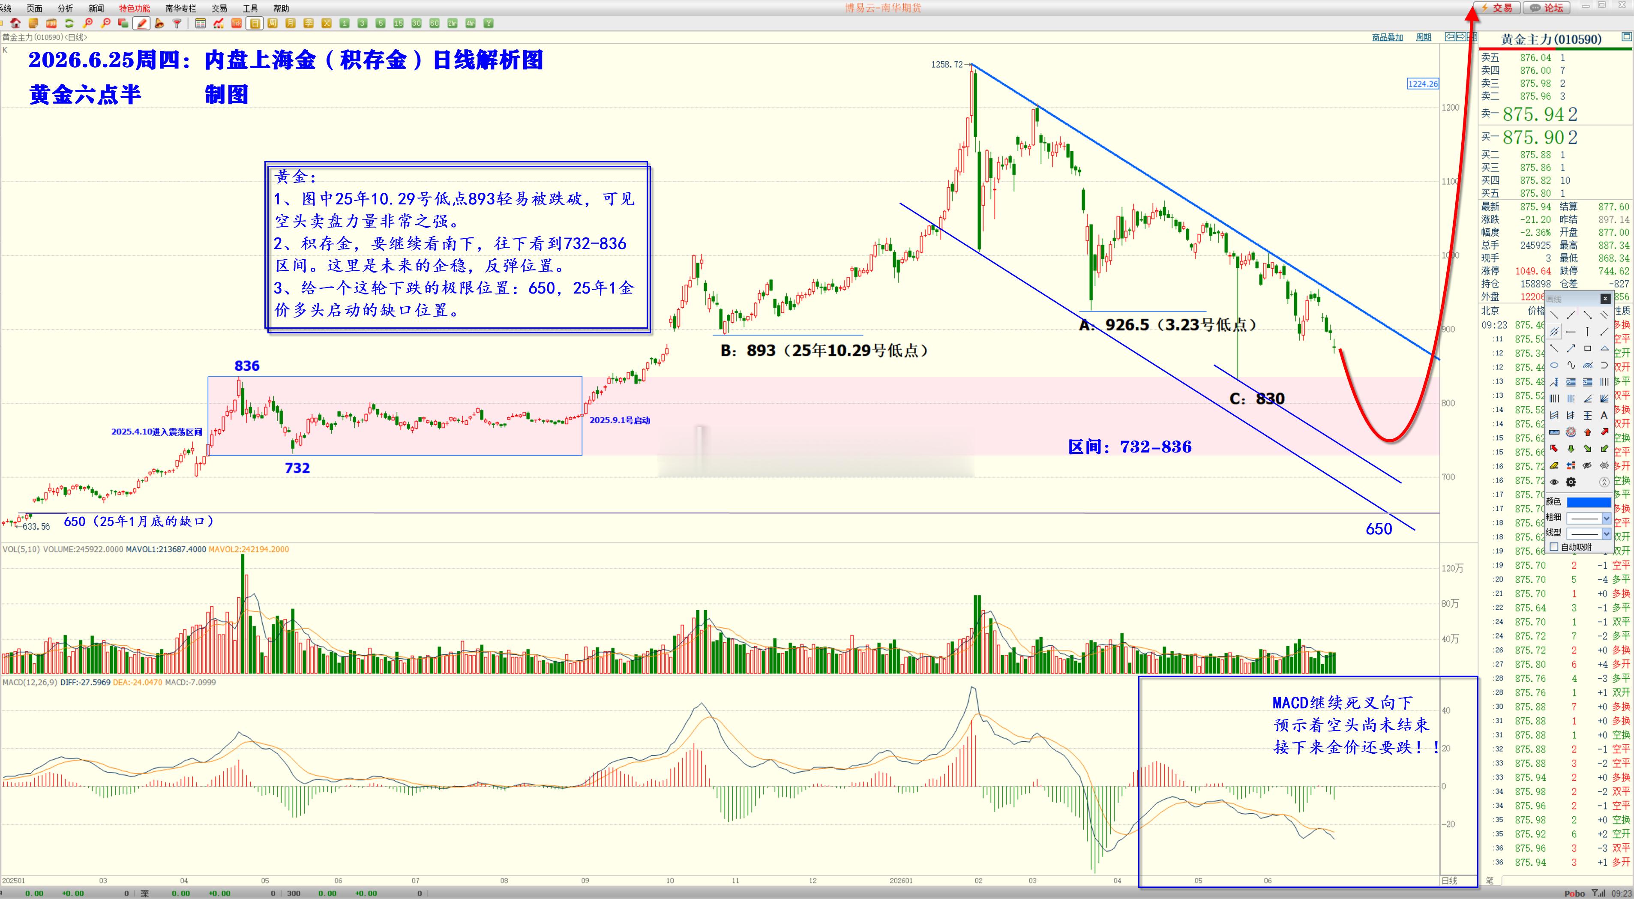Switch to the weekly 周 period button
This screenshot has height=899, width=1634.
click(272, 24)
